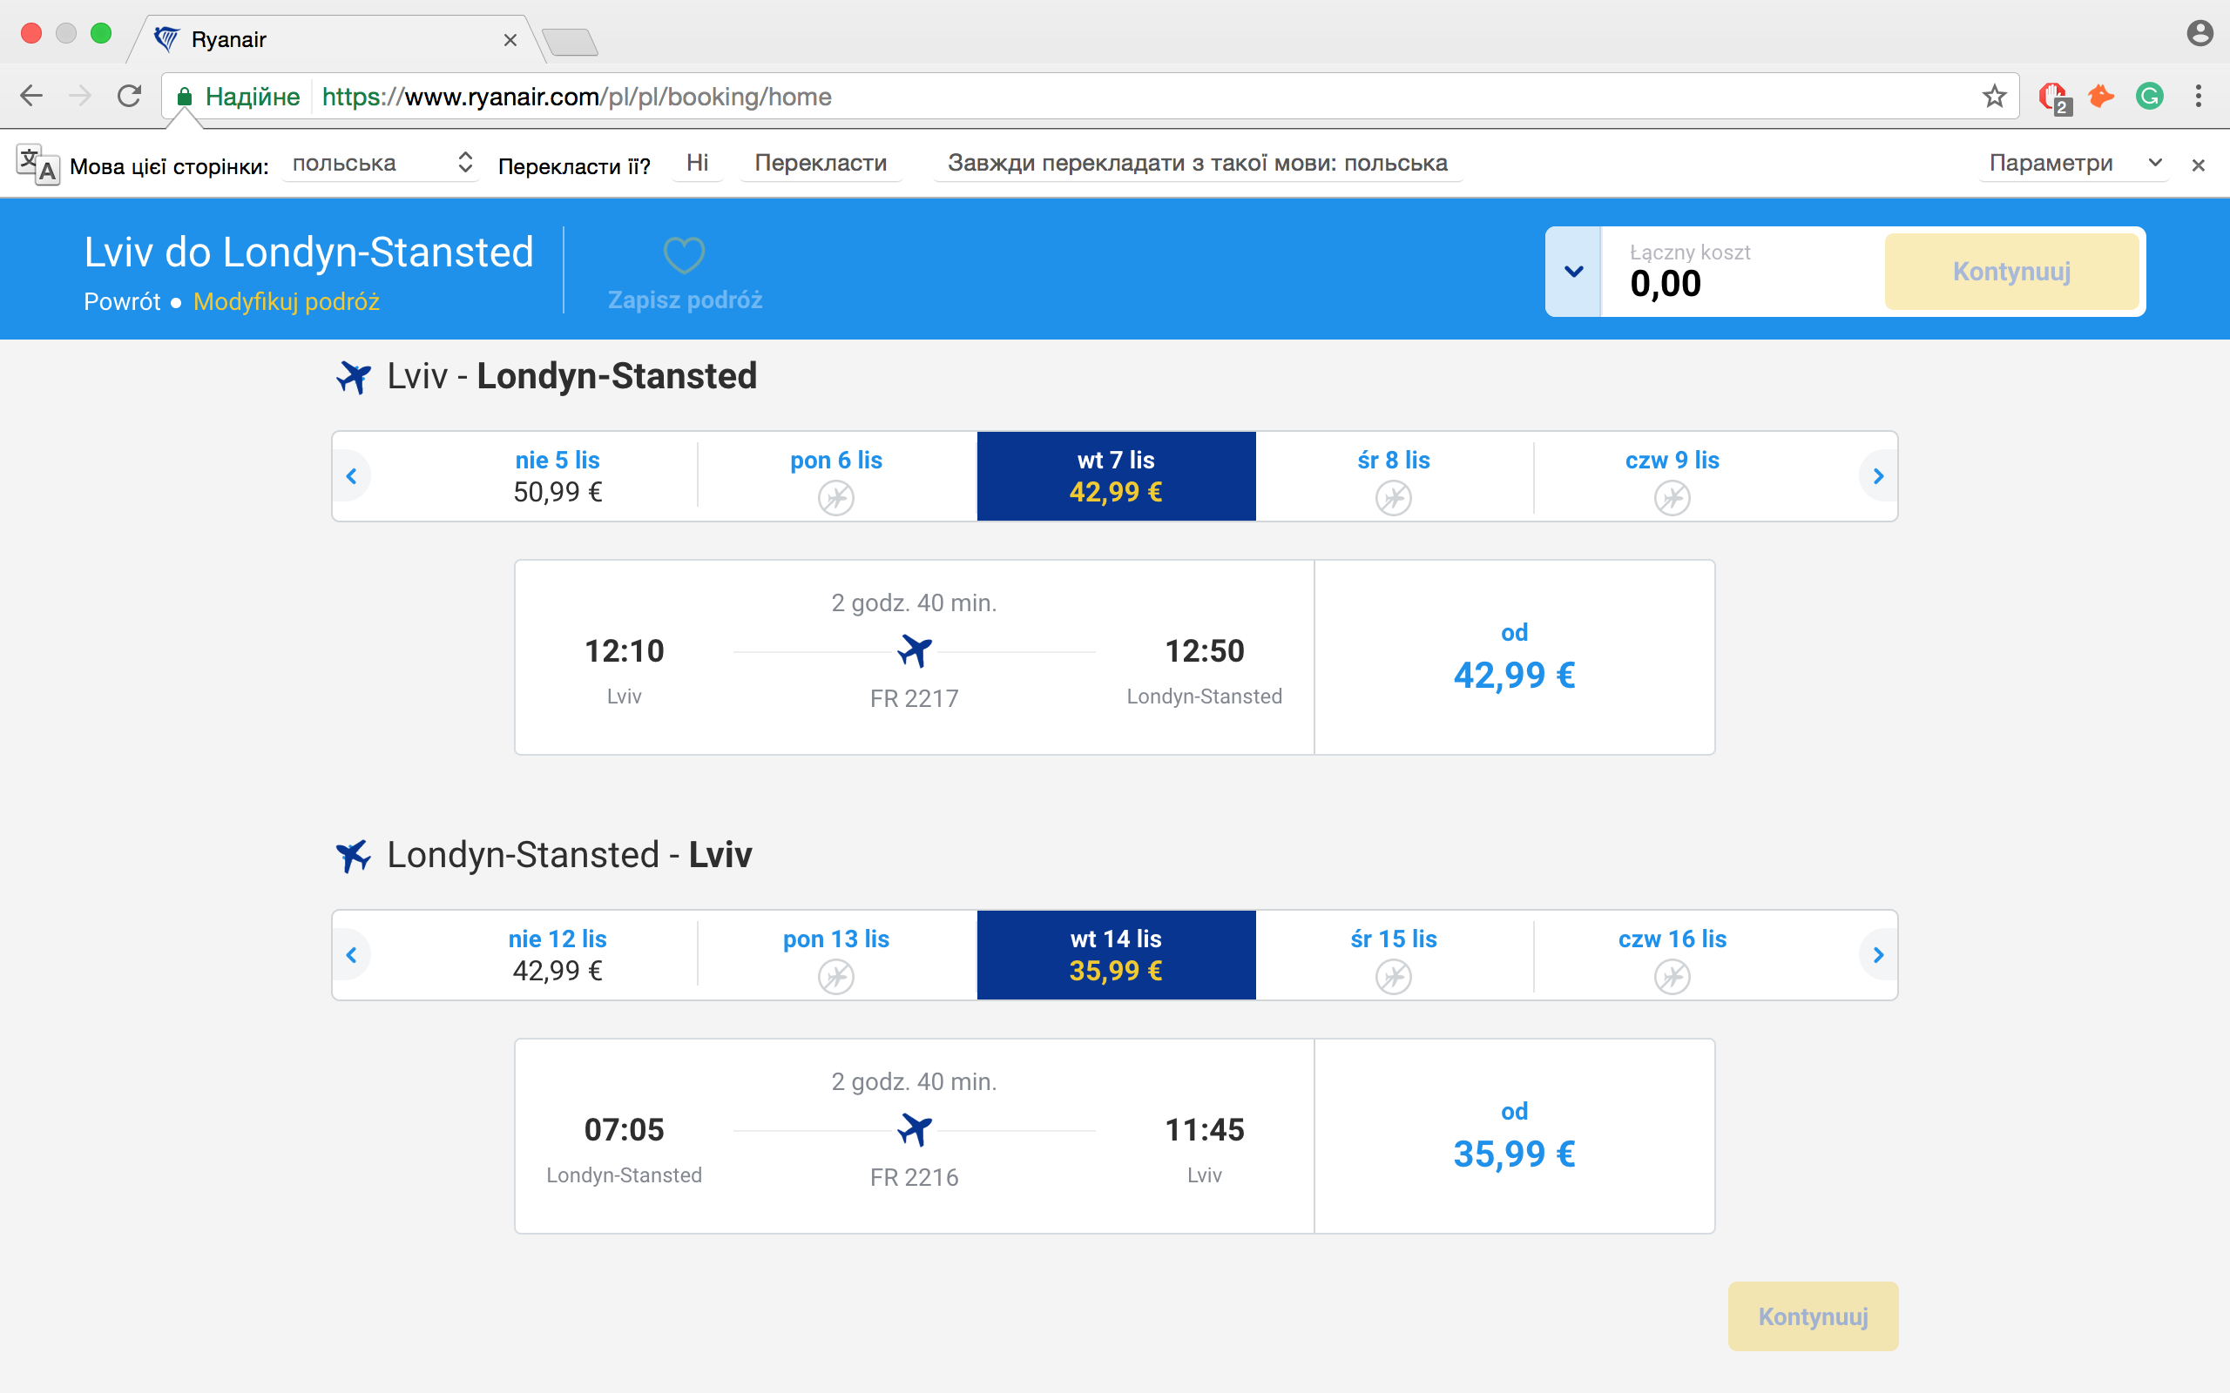2230x1393 pixels.
Task: Bookmark page with star icon
Action: point(1994,96)
